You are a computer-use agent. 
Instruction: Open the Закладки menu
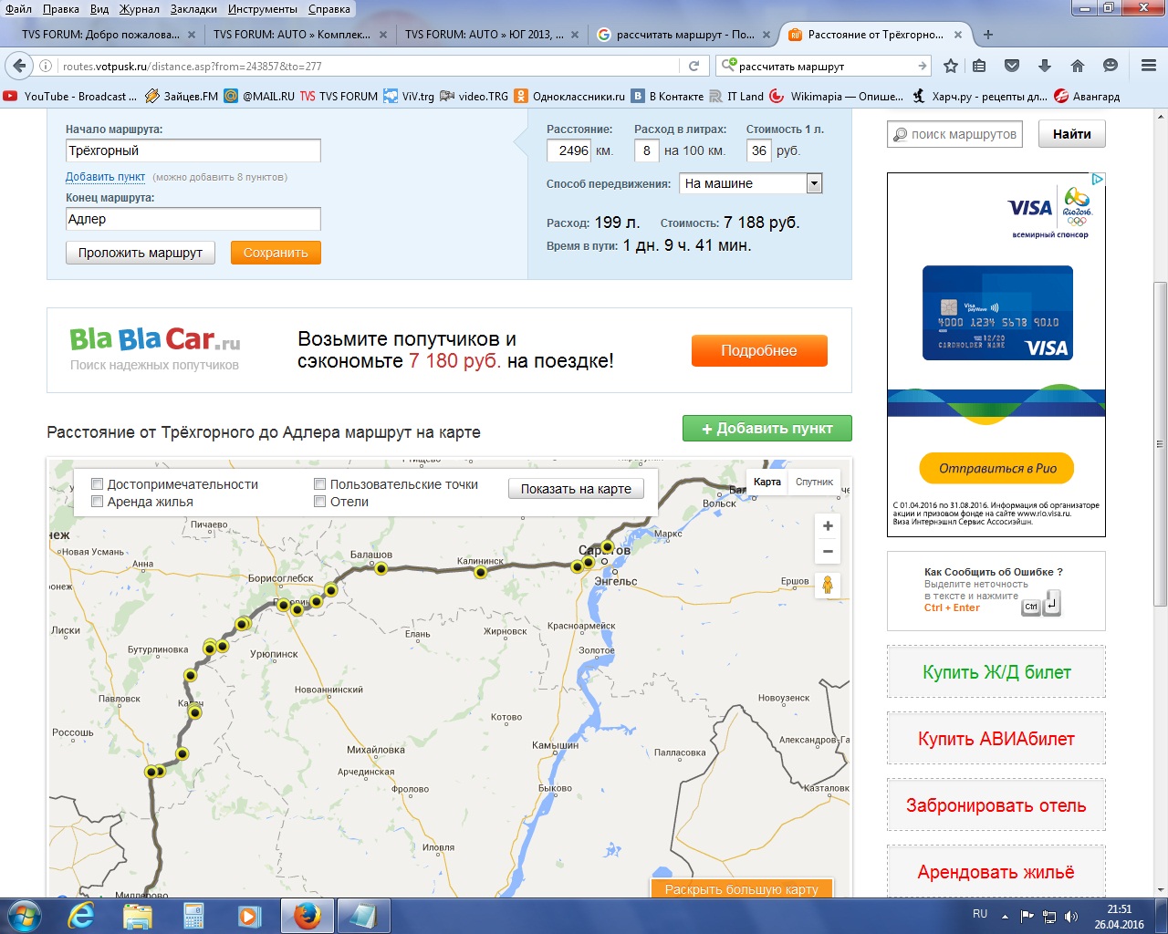point(193,9)
